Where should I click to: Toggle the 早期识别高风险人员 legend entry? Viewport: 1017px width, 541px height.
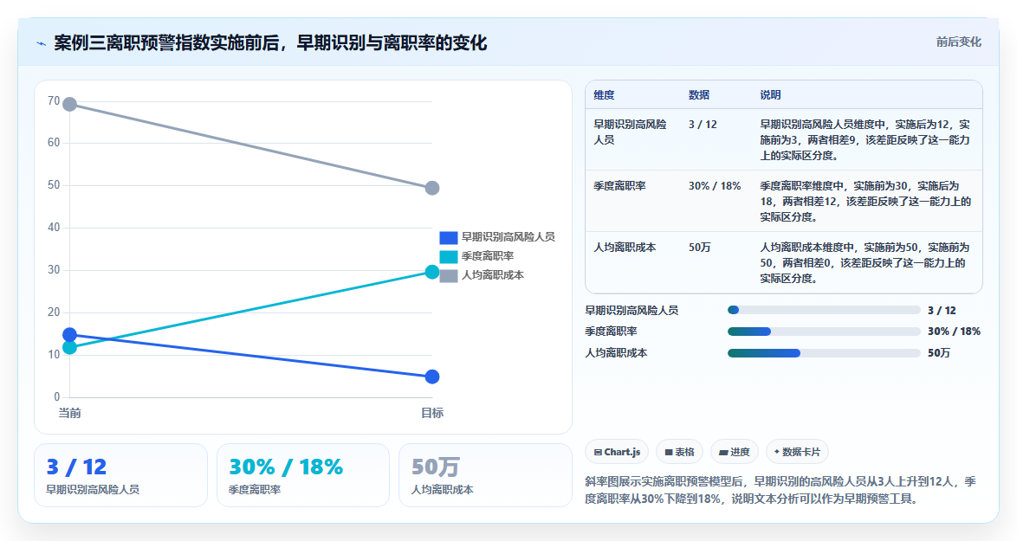pos(497,237)
